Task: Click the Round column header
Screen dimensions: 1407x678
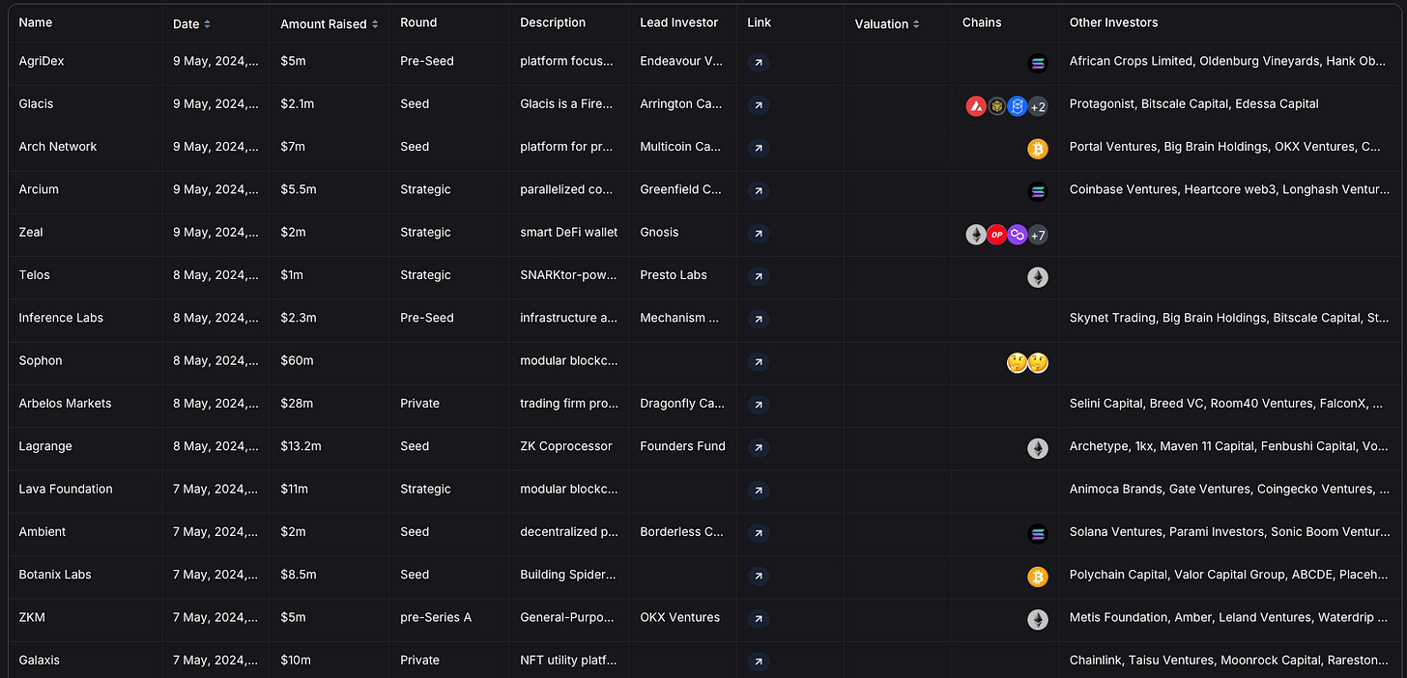Action: [x=418, y=22]
